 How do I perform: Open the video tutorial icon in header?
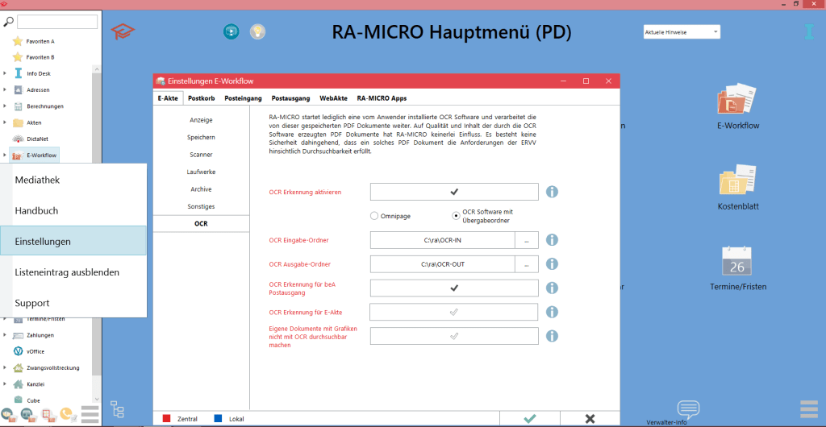coord(231,31)
